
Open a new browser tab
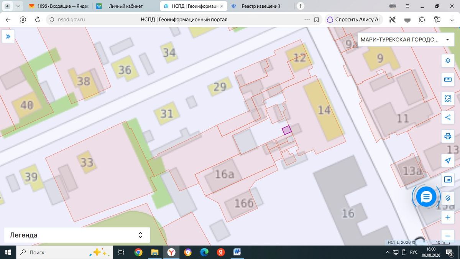click(301, 6)
